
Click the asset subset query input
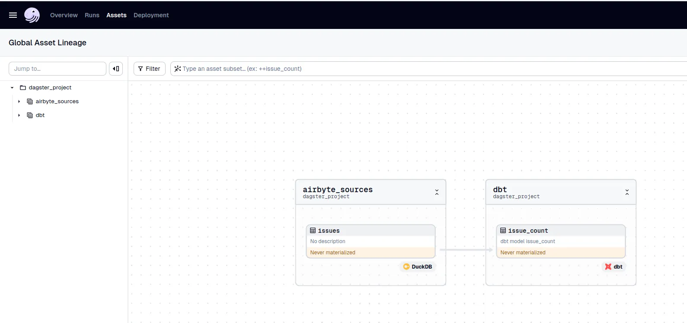point(428,69)
